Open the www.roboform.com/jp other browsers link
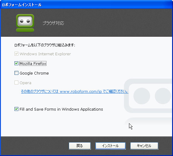Viewport: 173px width, 156px height. coord(74,91)
